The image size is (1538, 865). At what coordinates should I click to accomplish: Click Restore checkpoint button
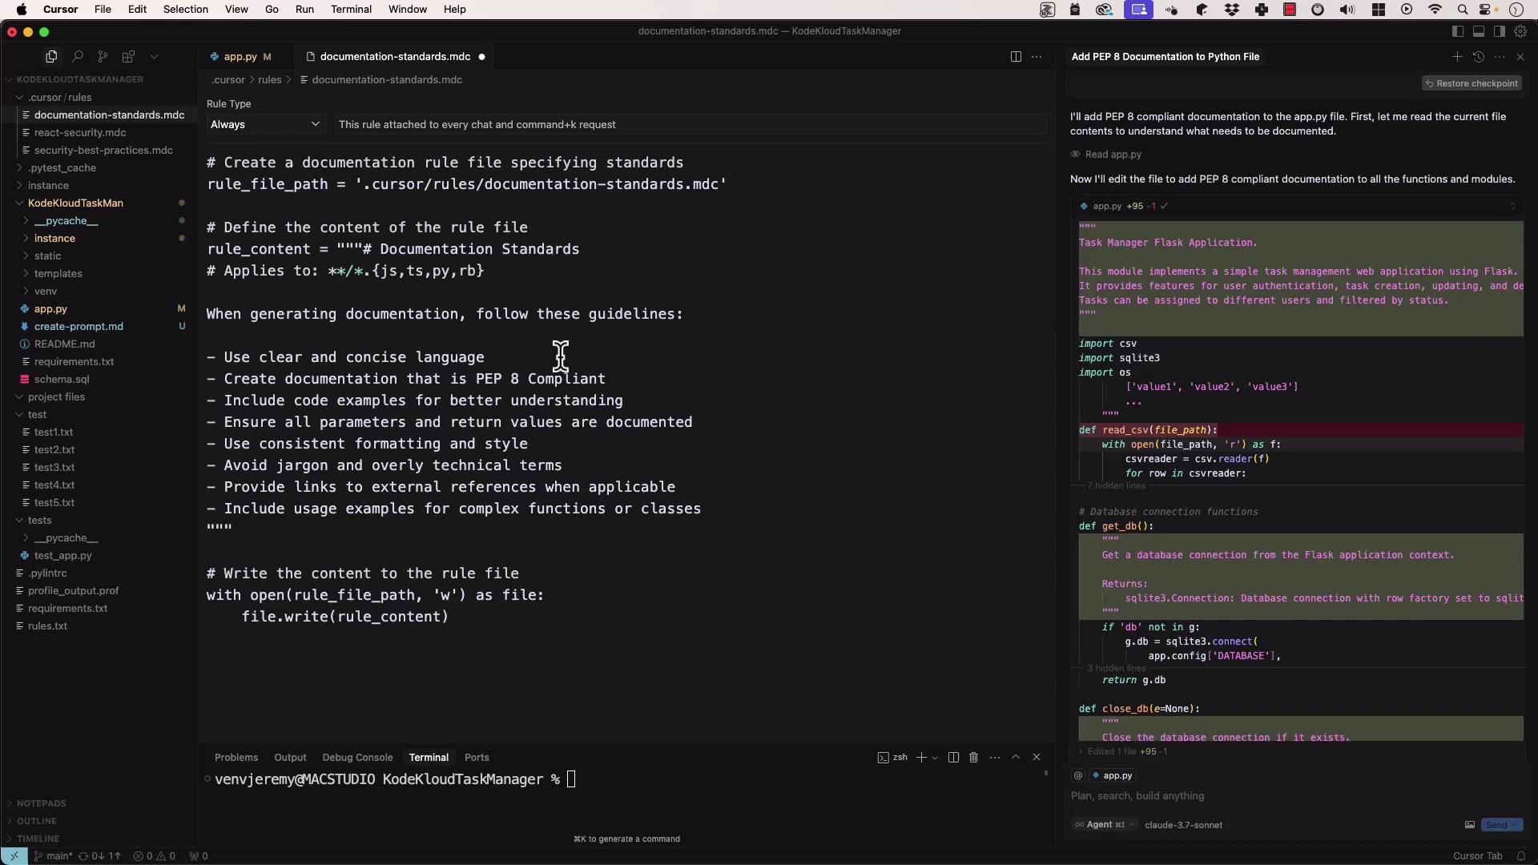(1472, 83)
